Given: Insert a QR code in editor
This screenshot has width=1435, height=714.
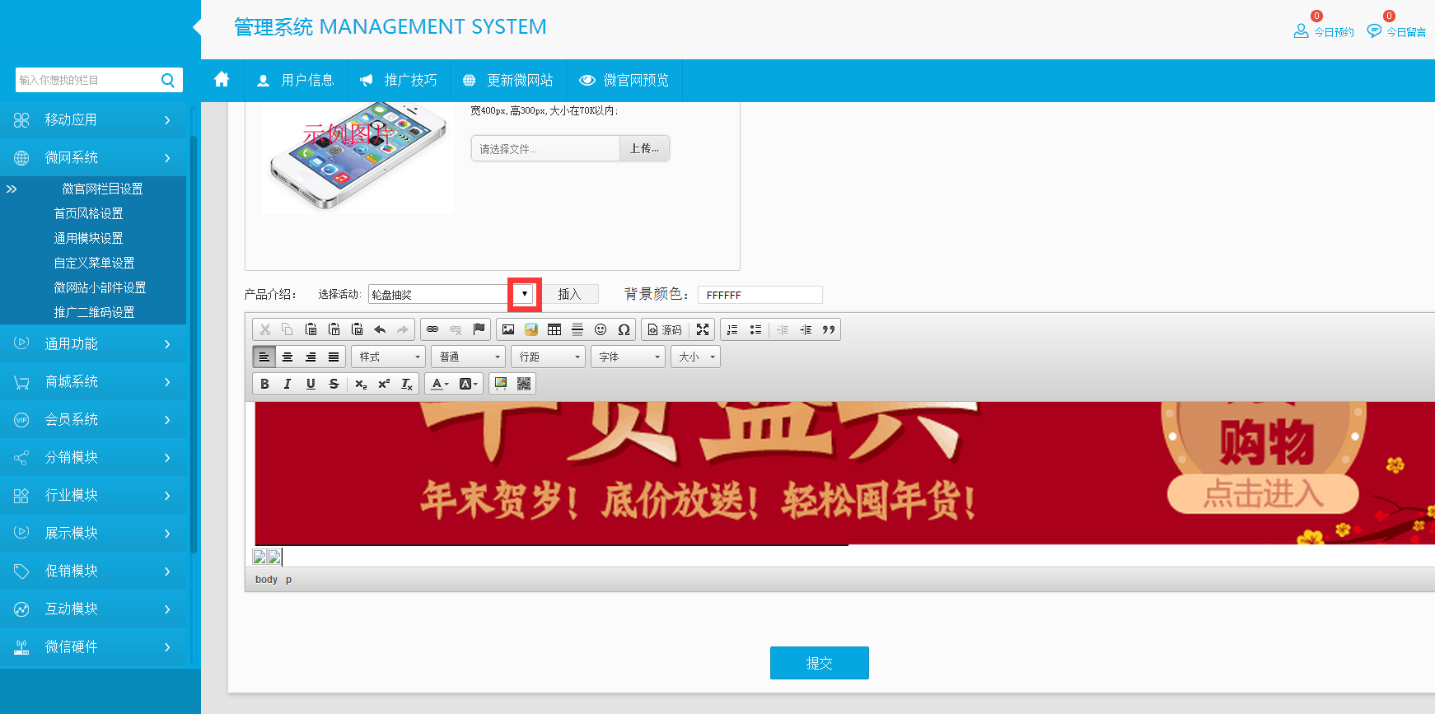Looking at the screenshot, I should pos(524,384).
